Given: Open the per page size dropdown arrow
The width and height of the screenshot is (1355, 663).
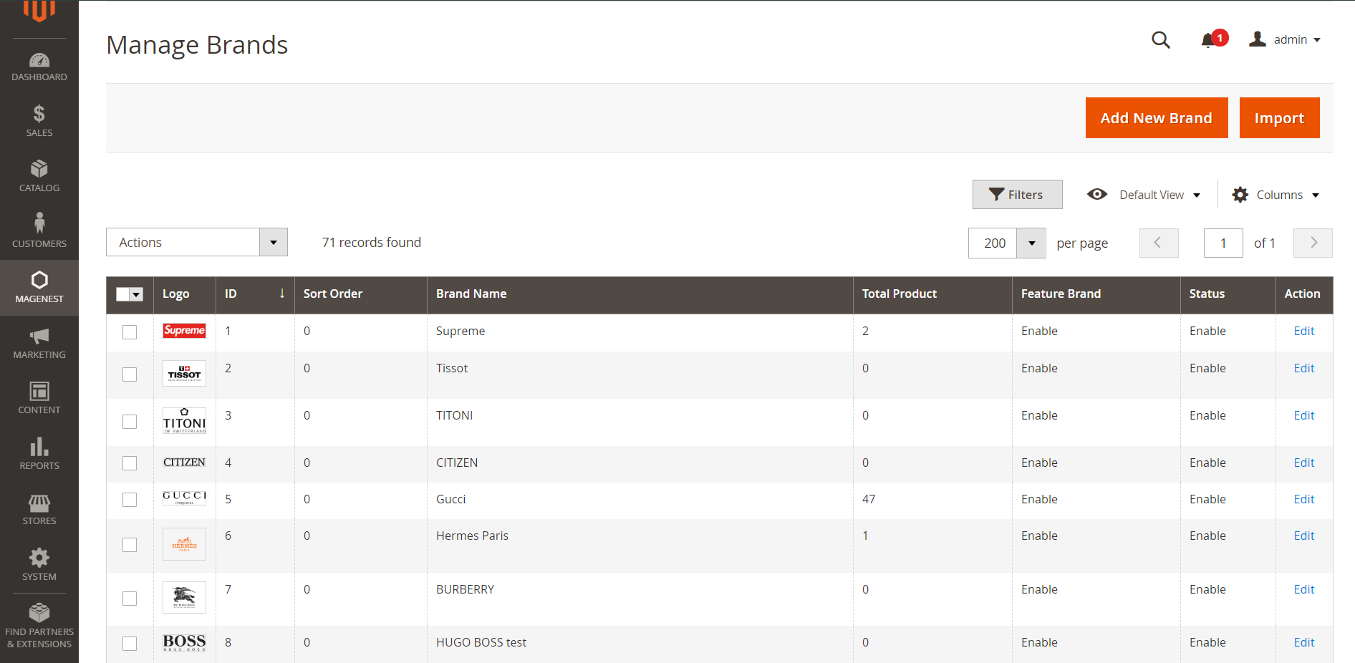Looking at the screenshot, I should (x=1031, y=243).
